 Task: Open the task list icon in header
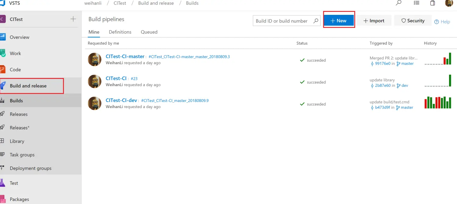coord(416,3)
